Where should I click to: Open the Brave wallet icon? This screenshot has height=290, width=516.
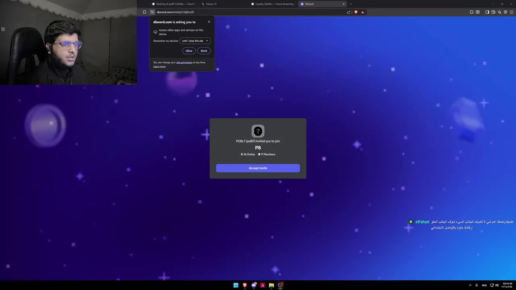[x=493, y=12]
